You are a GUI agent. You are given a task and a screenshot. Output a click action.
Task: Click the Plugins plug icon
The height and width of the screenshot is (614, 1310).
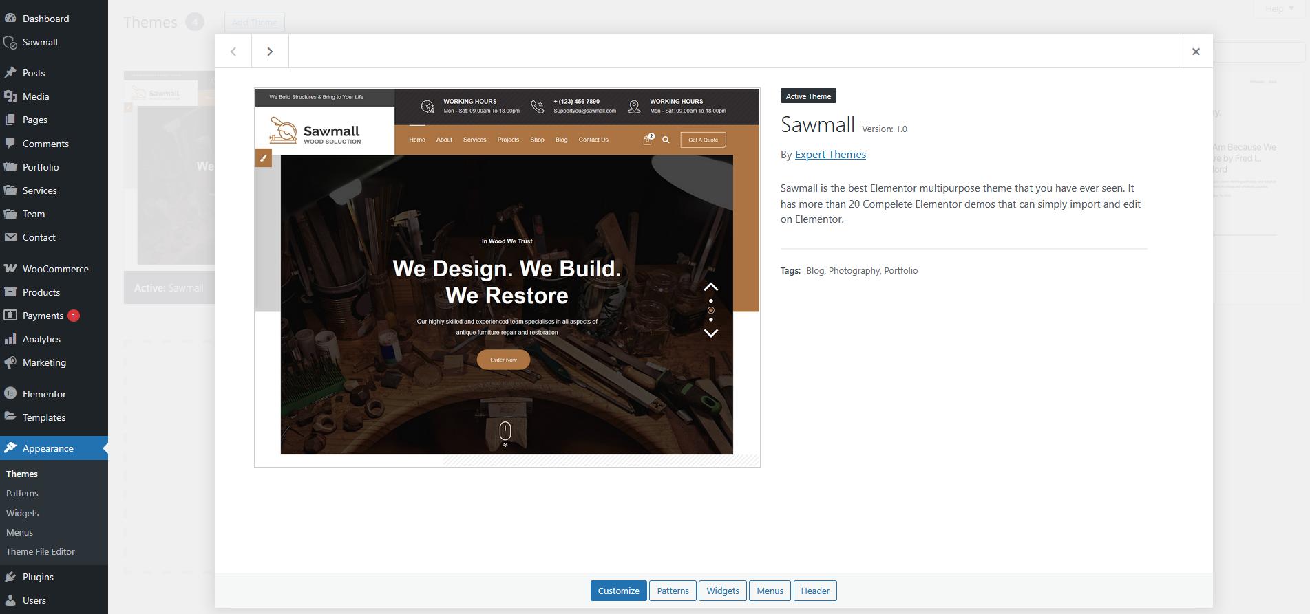click(x=10, y=577)
